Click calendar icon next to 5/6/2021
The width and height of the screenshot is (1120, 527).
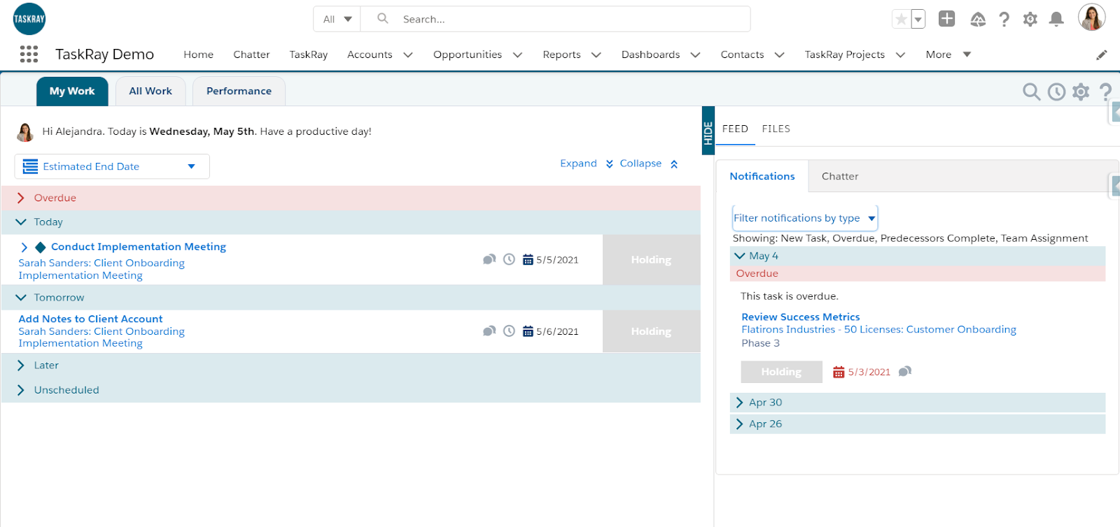click(x=528, y=331)
